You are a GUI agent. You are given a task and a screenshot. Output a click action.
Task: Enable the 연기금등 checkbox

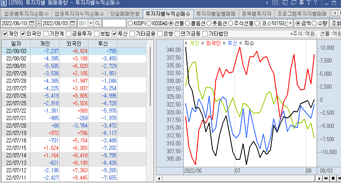coord(177,34)
